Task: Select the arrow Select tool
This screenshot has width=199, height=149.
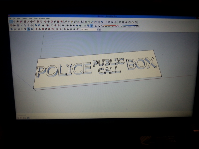Action: point(11,22)
